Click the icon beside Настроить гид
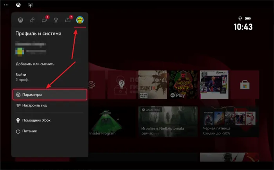This screenshot has width=274, height=170. point(18,105)
